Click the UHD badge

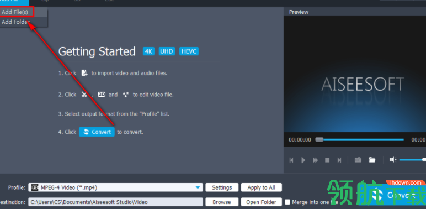point(167,51)
